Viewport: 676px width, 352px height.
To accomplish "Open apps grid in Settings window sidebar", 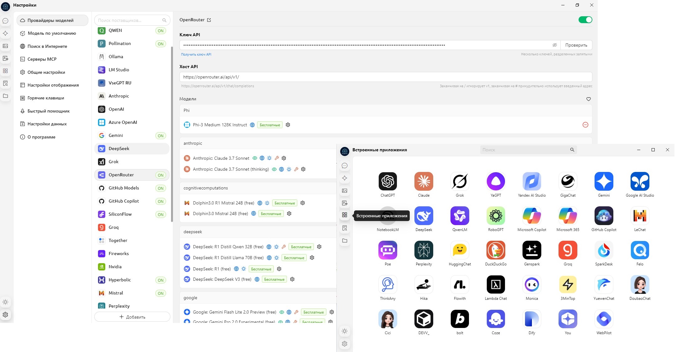I will point(5,71).
